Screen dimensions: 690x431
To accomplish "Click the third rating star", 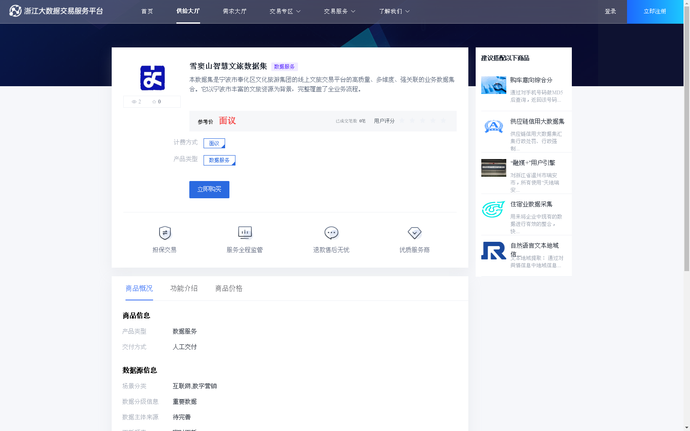I will [423, 121].
